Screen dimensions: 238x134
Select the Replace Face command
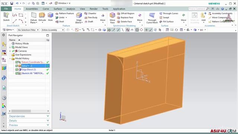(125, 17)
